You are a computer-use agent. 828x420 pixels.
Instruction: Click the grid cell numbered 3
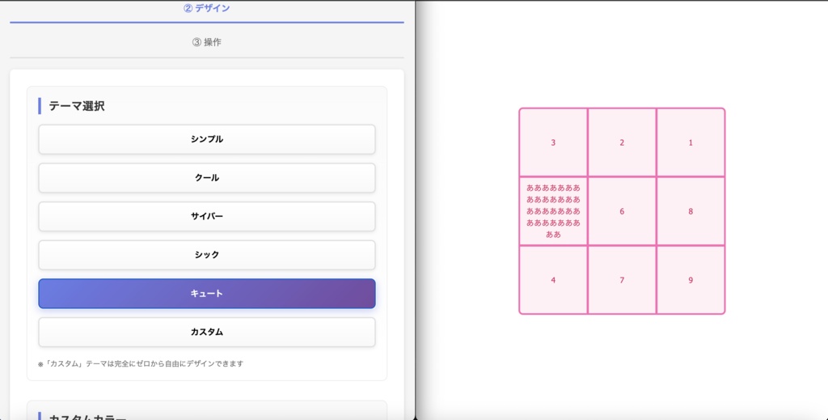[553, 142]
